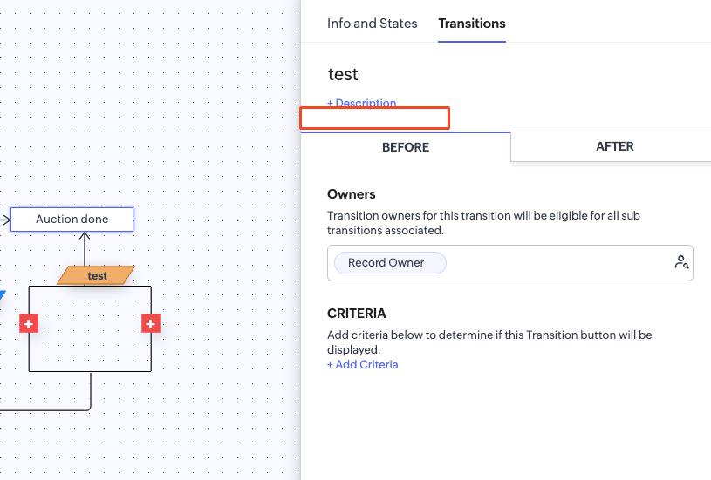Click the connector line below the state box
711x480 pixels.
click(91, 392)
